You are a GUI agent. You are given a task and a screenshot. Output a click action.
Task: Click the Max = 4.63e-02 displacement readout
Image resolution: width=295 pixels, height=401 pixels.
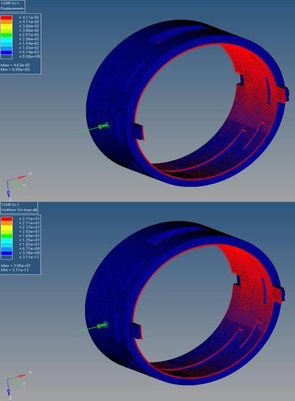pyautogui.click(x=15, y=65)
